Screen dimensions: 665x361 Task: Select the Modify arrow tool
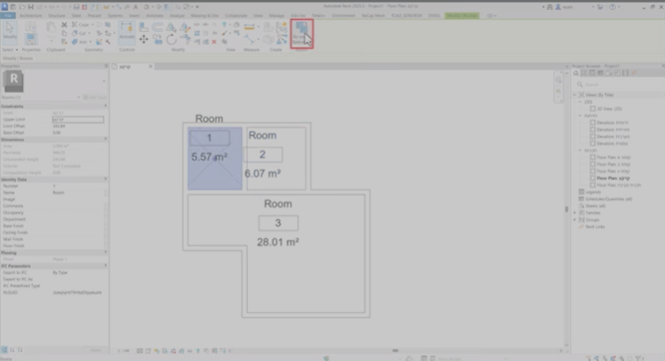(10, 31)
